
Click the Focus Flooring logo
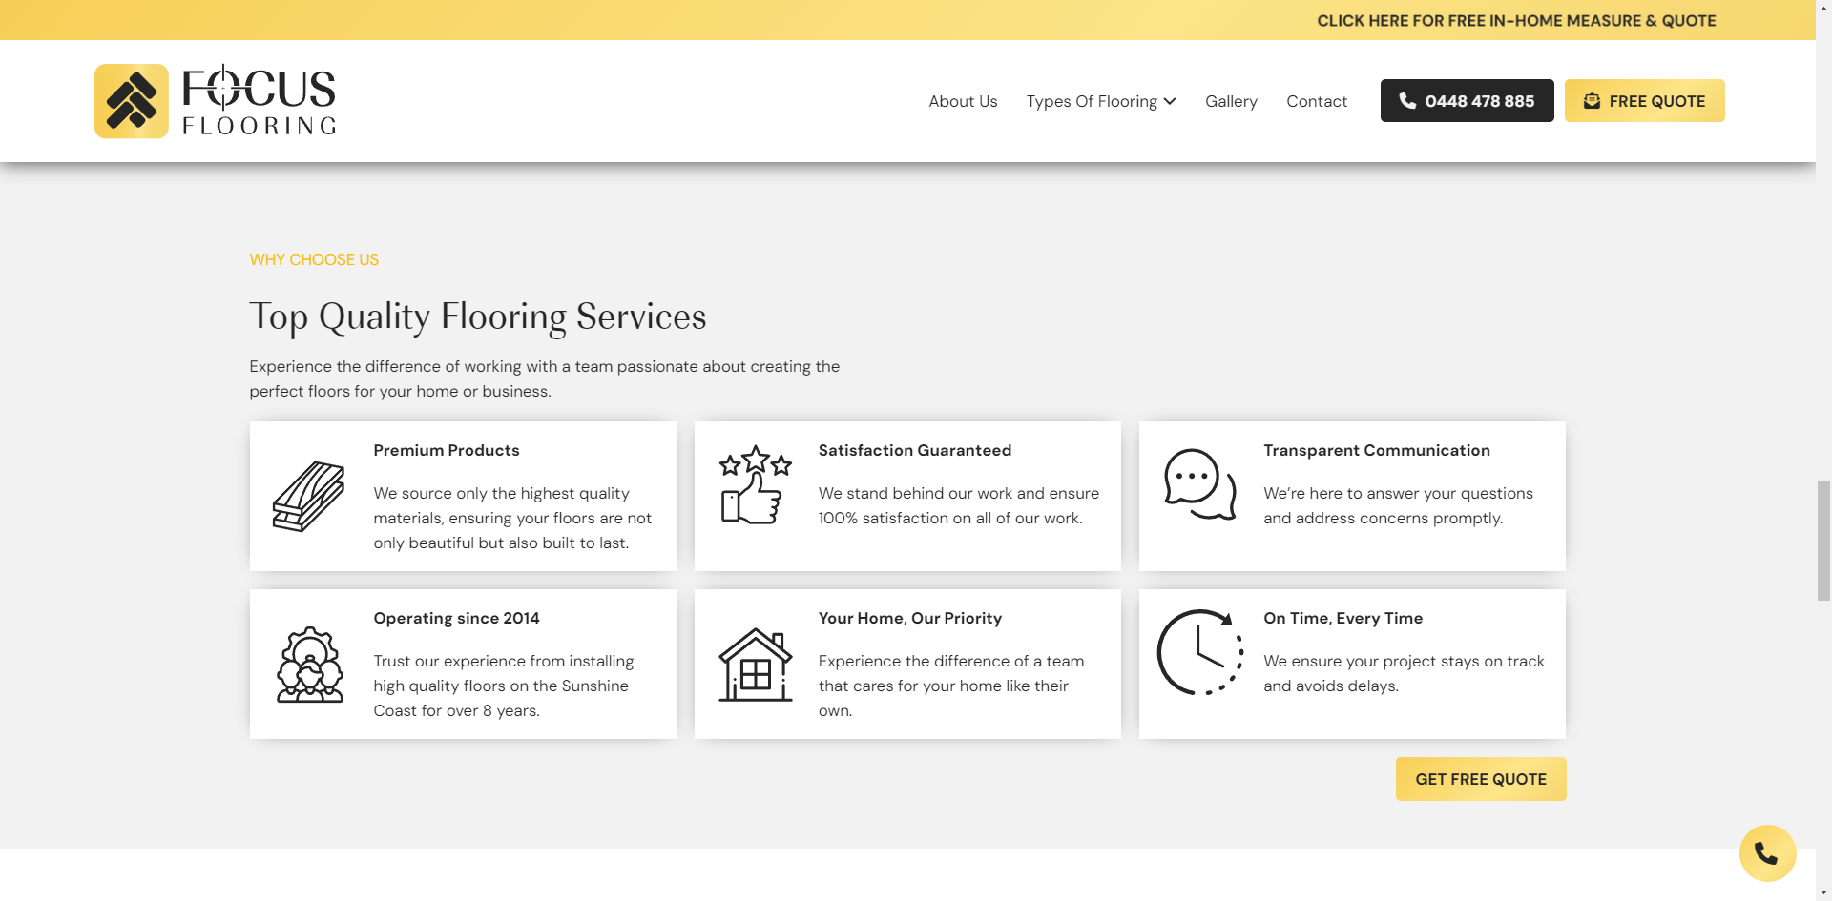(x=215, y=101)
